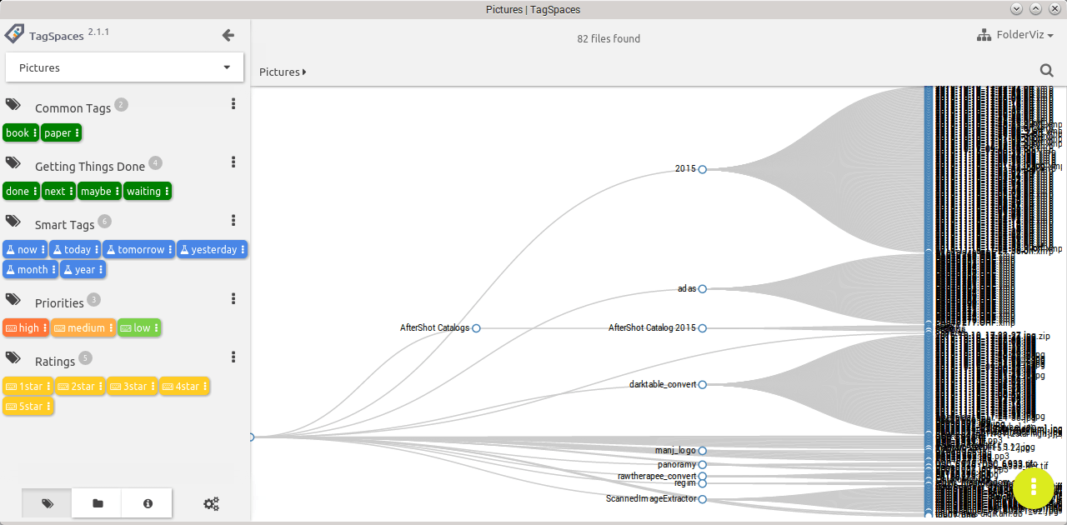This screenshot has height=525, width=1067.
Task: Select the book tag
Action: [21, 132]
